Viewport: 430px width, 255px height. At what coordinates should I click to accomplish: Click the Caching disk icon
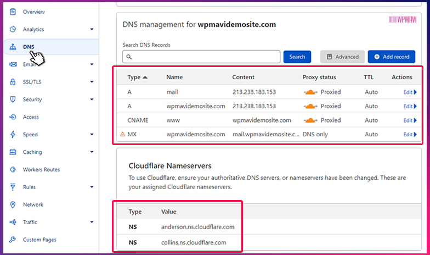point(13,152)
